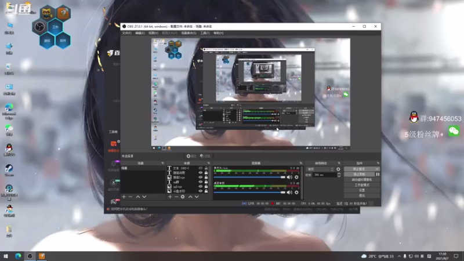
Task: Click the 麦克风/Aux volume slider
Action: tap(249, 177)
